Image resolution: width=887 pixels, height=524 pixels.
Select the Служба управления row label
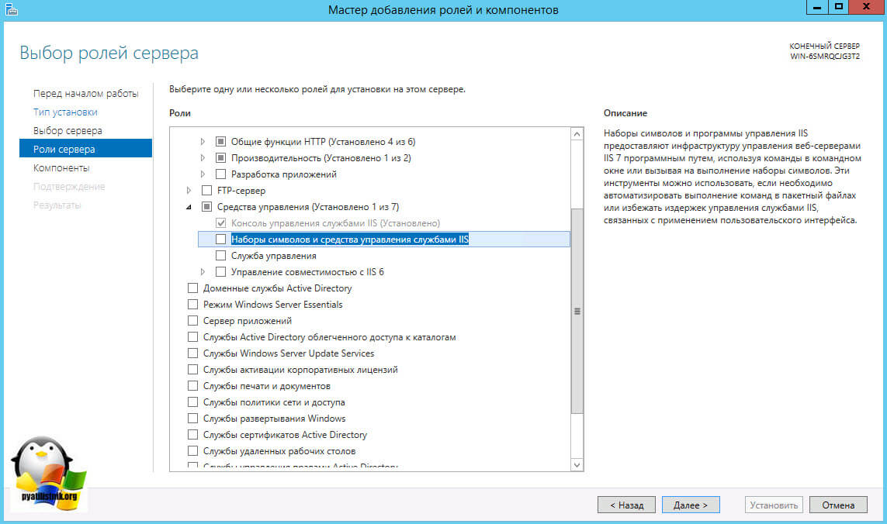274,256
